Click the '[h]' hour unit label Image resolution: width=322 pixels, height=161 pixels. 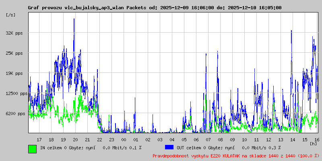click(x=314, y=144)
